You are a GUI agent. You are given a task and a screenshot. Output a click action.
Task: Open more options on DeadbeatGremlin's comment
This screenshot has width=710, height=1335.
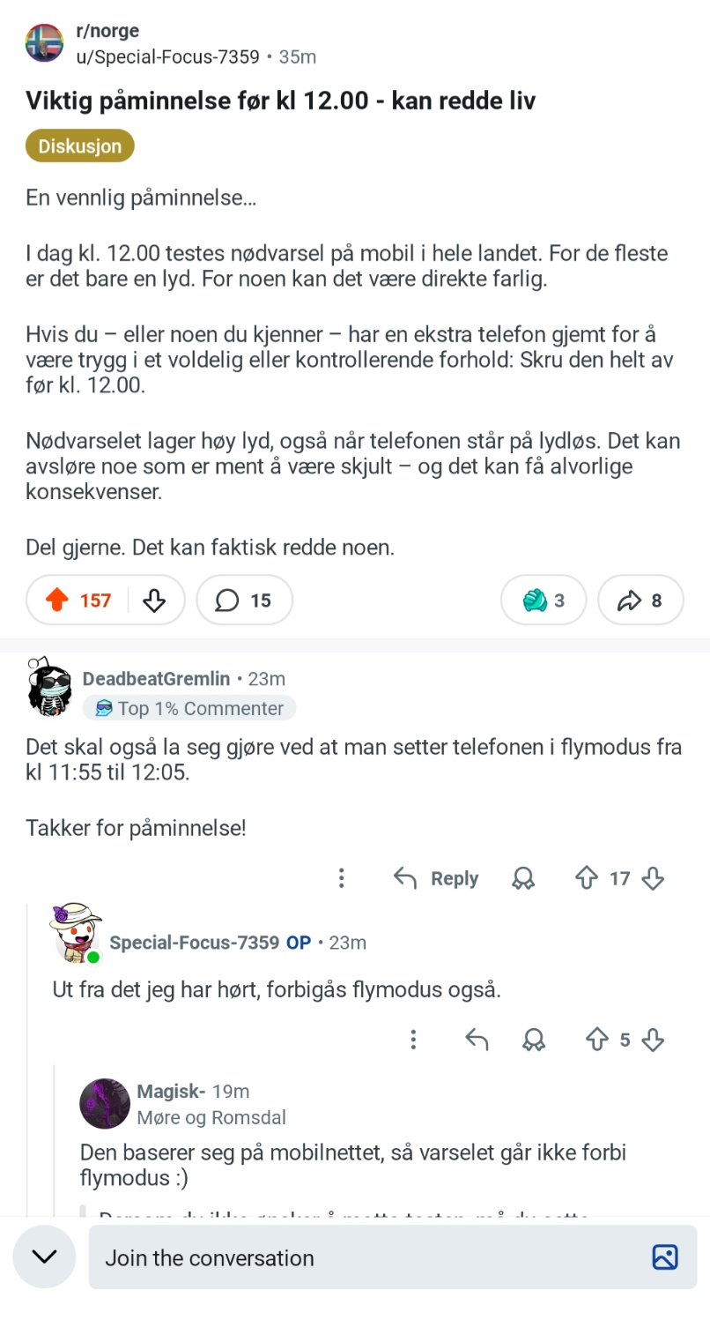point(341,878)
